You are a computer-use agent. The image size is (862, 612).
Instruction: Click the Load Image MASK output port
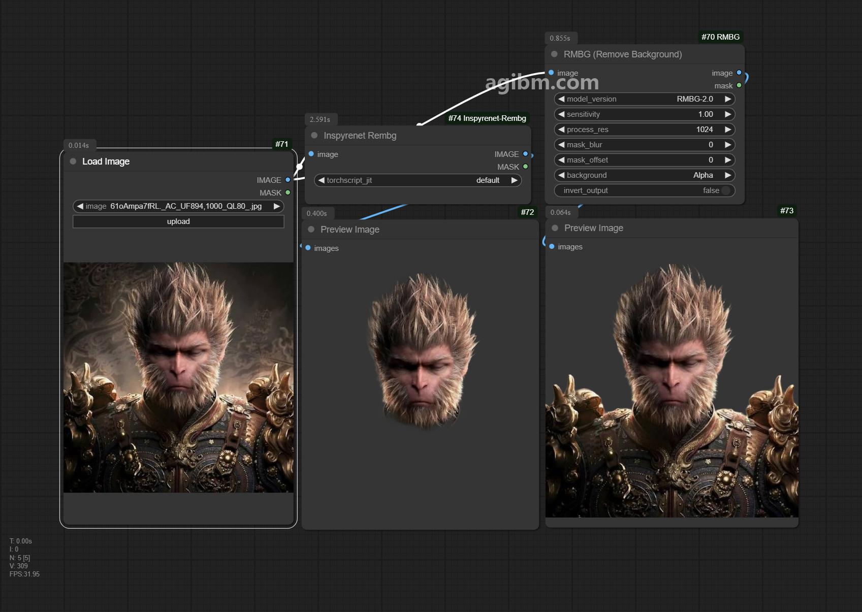[288, 192]
